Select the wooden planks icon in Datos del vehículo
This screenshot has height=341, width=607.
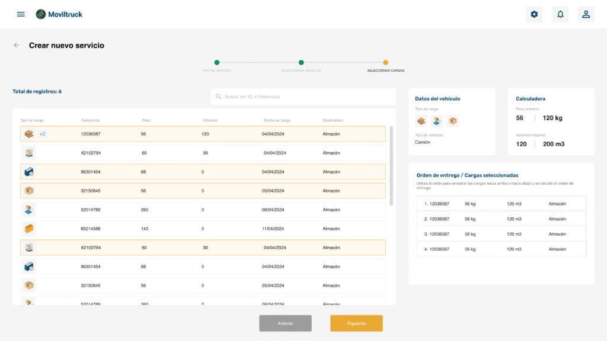pyautogui.click(x=421, y=121)
